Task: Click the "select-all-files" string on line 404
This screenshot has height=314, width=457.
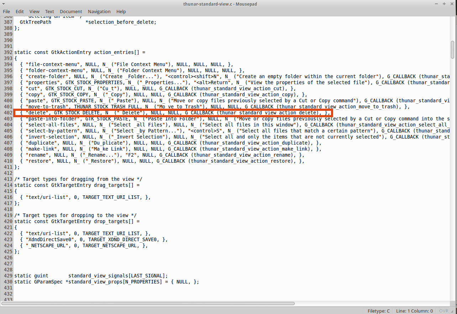Action: [51, 125]
